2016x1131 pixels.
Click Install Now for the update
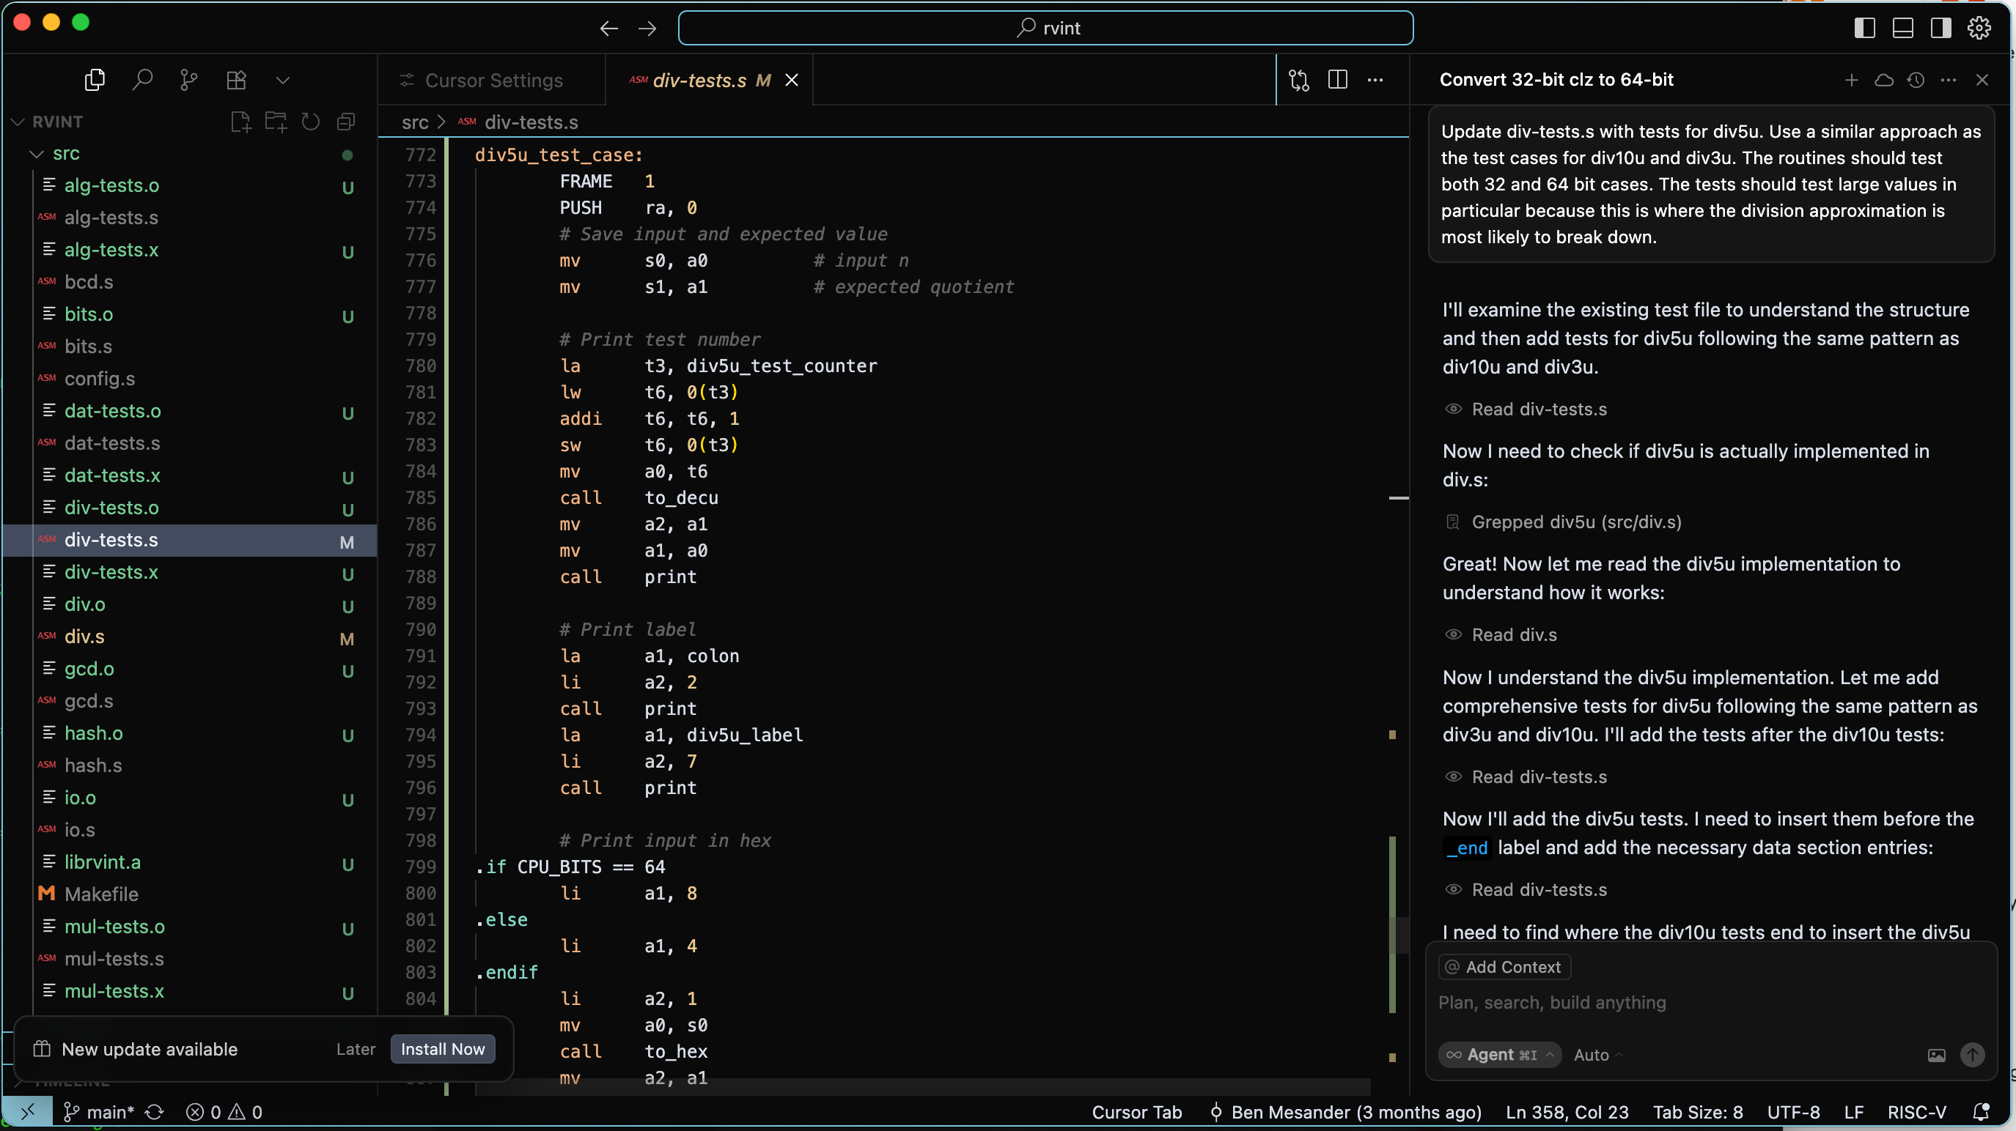(442, 1049)
